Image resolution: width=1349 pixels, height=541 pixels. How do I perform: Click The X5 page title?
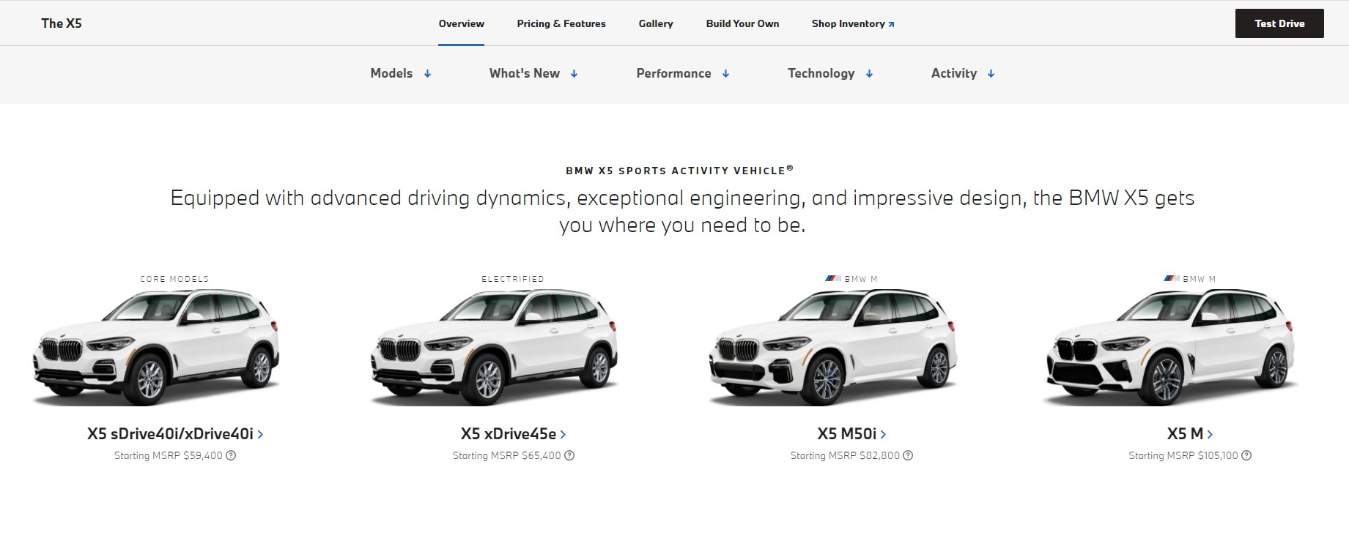[x=62, y=23]
